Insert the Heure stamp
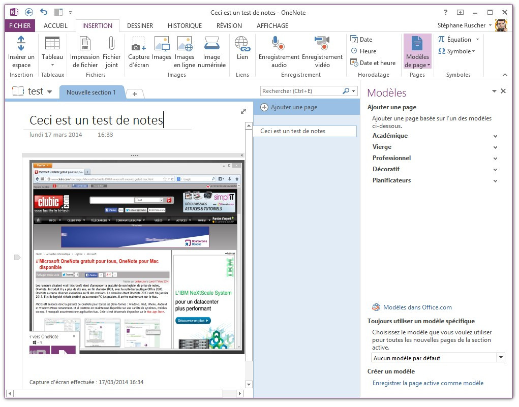The image size is (519, 407). coord(363,51)
